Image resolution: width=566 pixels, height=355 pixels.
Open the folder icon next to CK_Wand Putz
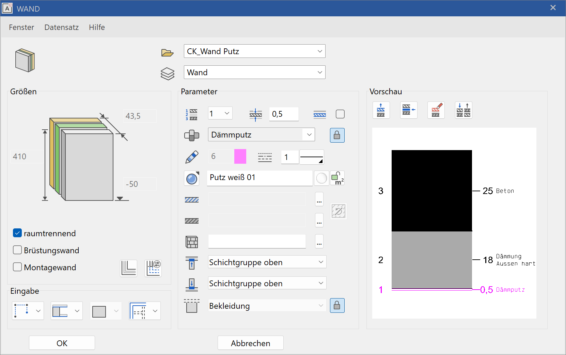coord(167,52)
